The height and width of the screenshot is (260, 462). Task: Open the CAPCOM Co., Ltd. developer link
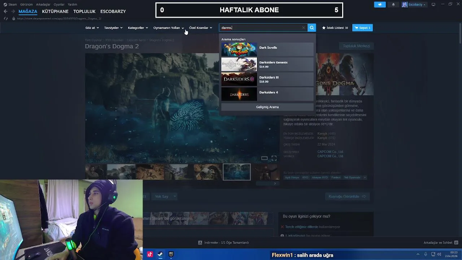(x=330, y=152)
